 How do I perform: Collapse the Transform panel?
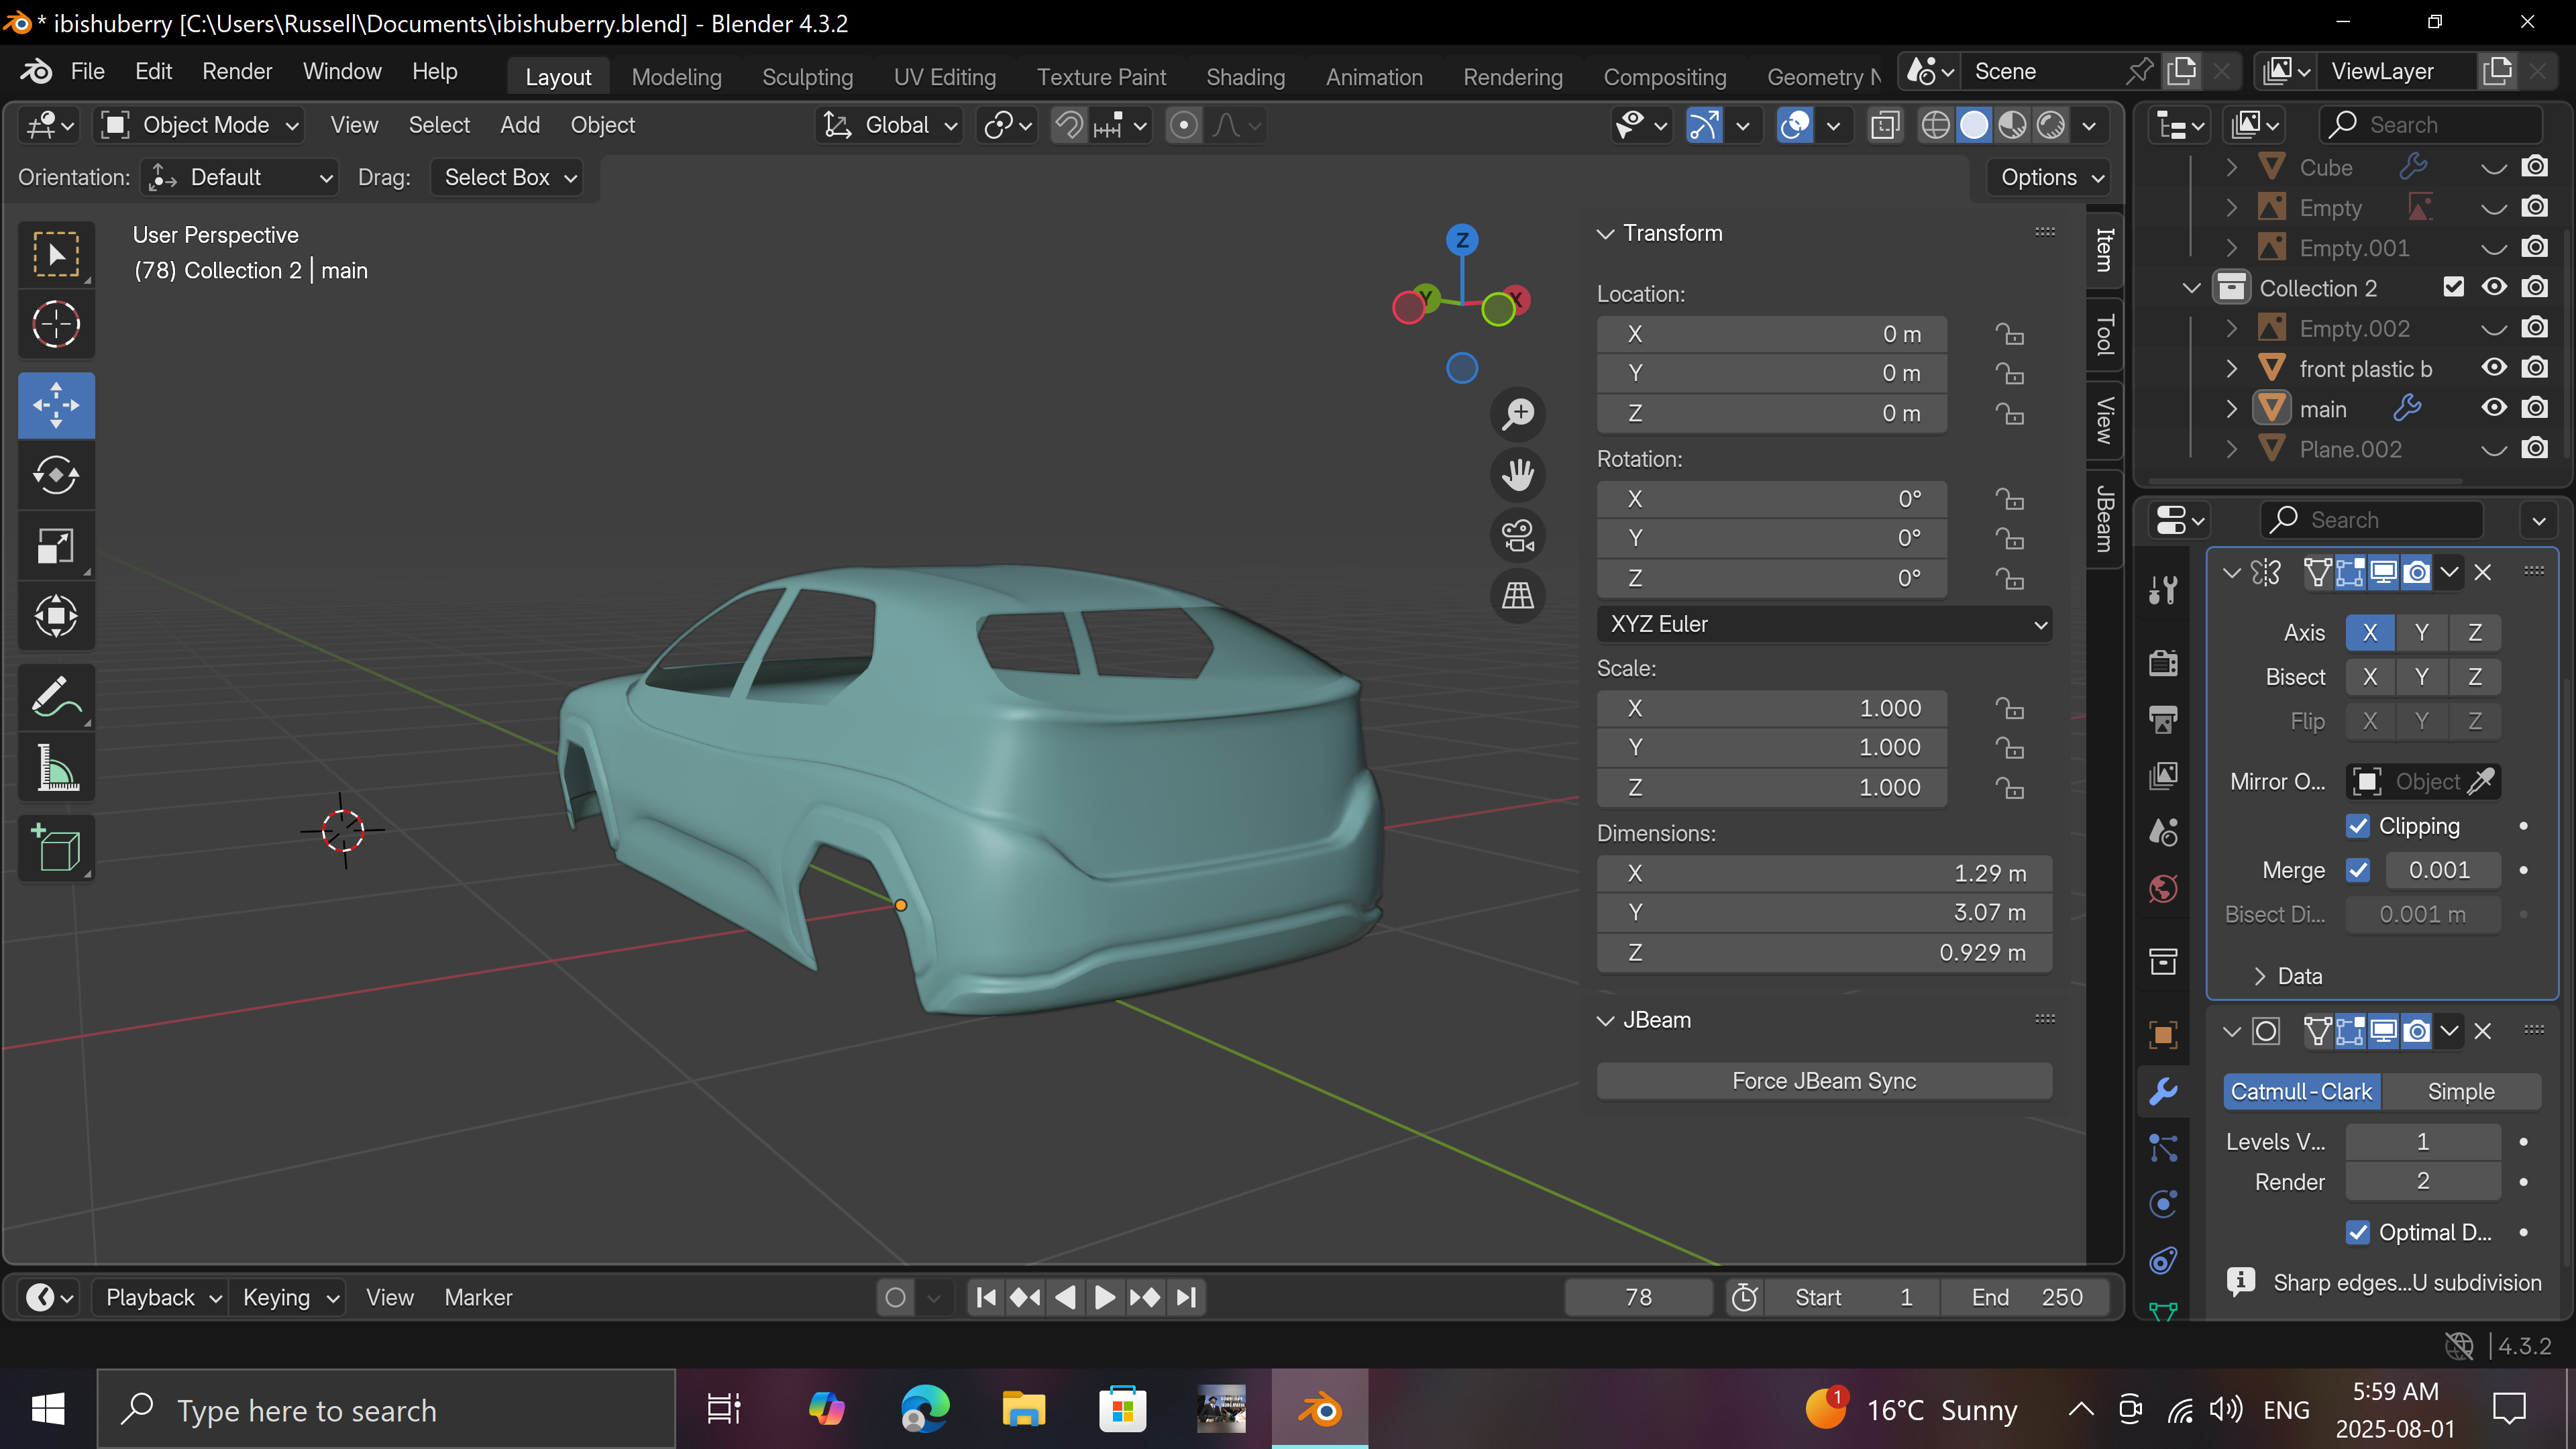(x=1605, y=233)
